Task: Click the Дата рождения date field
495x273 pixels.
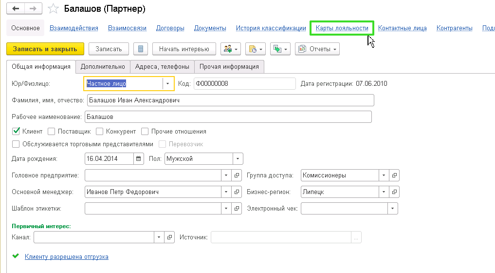Action: pyautogui.click(x=109, y=159)
